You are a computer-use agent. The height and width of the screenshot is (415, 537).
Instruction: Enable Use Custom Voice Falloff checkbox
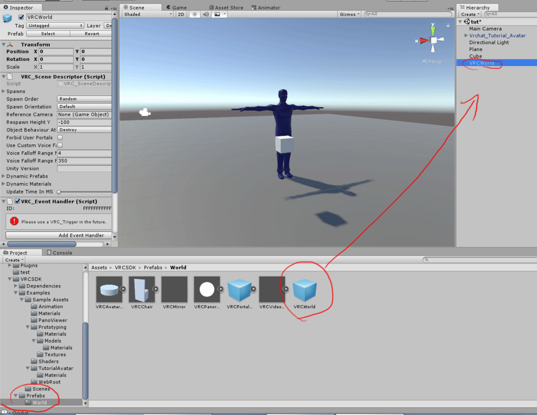pyautogui.click(x=60, y=145)
